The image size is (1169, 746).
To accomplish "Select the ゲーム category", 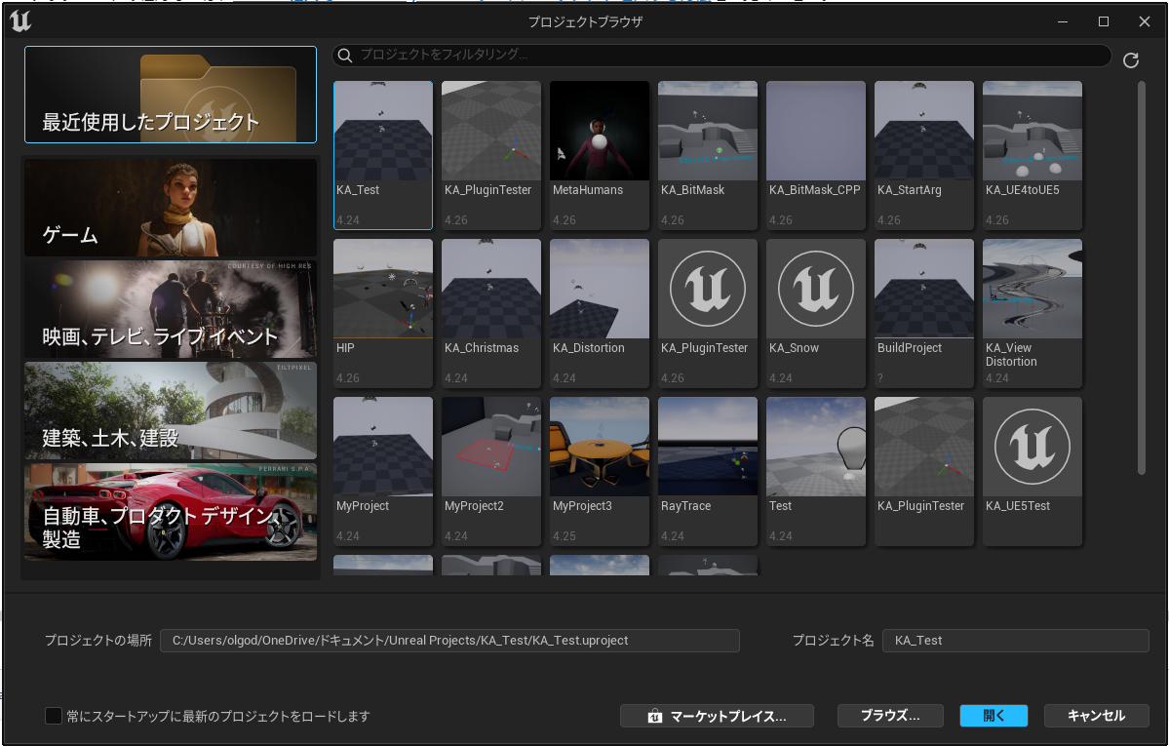I will tap(171, 208).
